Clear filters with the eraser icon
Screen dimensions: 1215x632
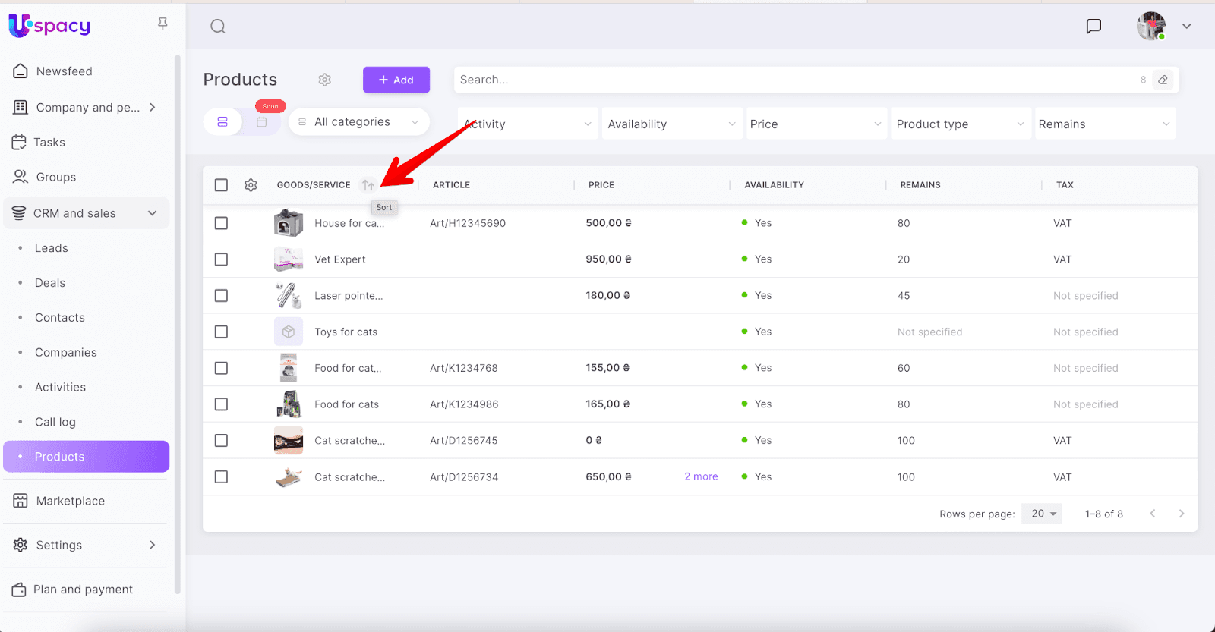click(1163, 80)
